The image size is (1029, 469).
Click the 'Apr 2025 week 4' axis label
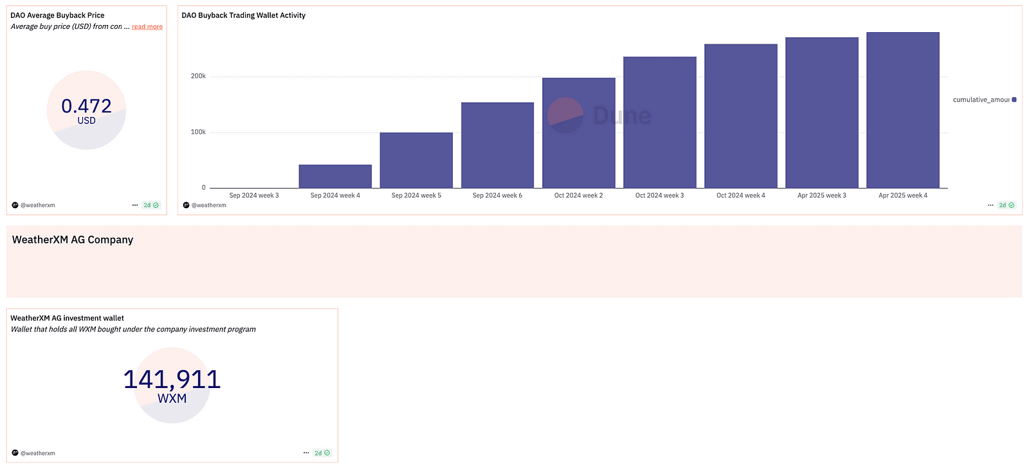point(903,195)
